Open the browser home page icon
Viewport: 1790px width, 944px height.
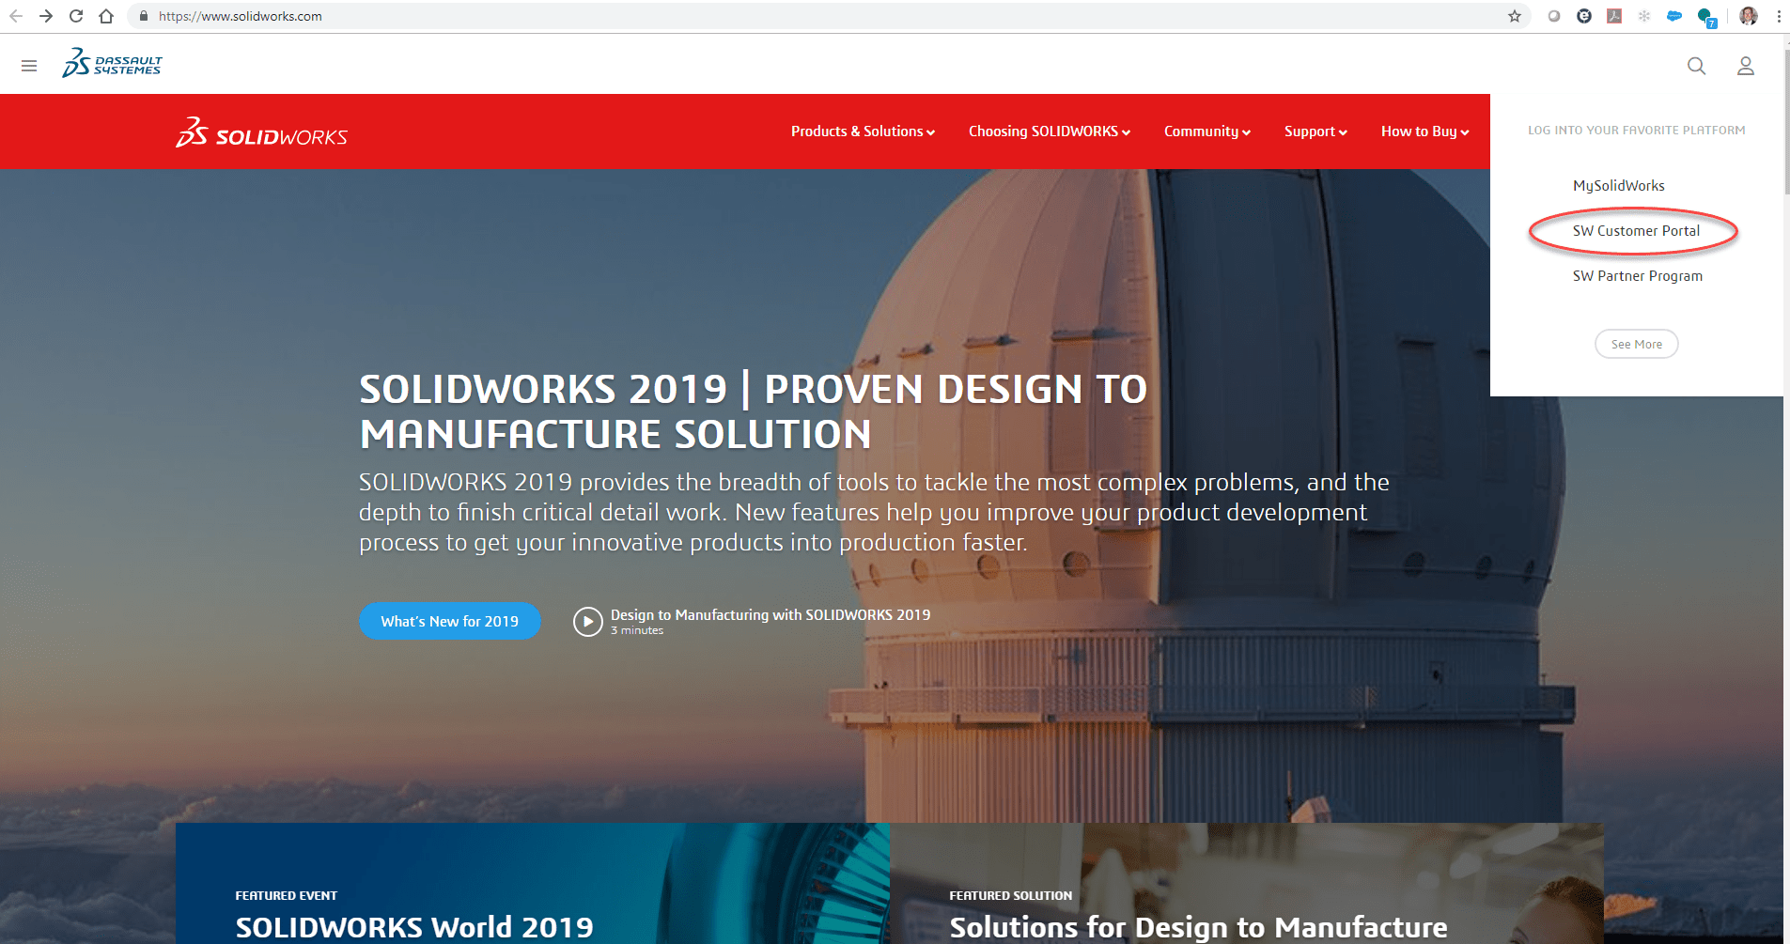(106, 16)
